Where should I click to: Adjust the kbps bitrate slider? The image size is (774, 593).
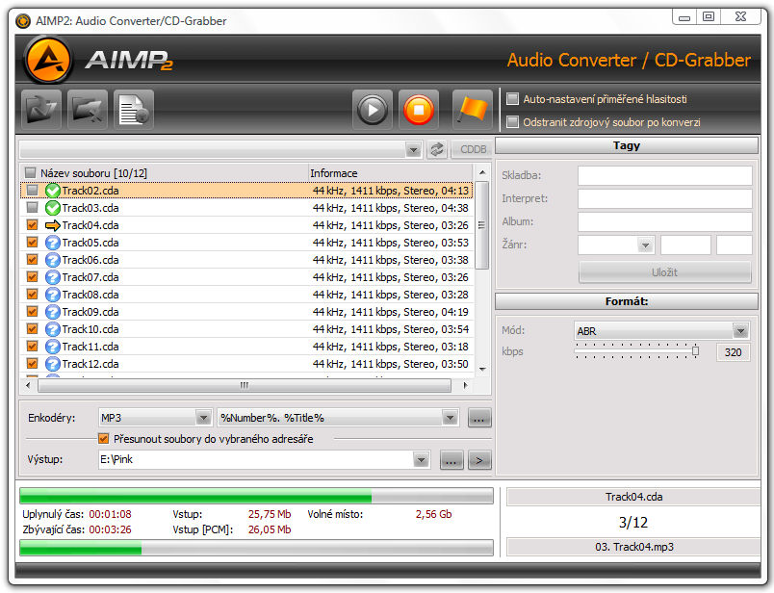tap(695, 351)
